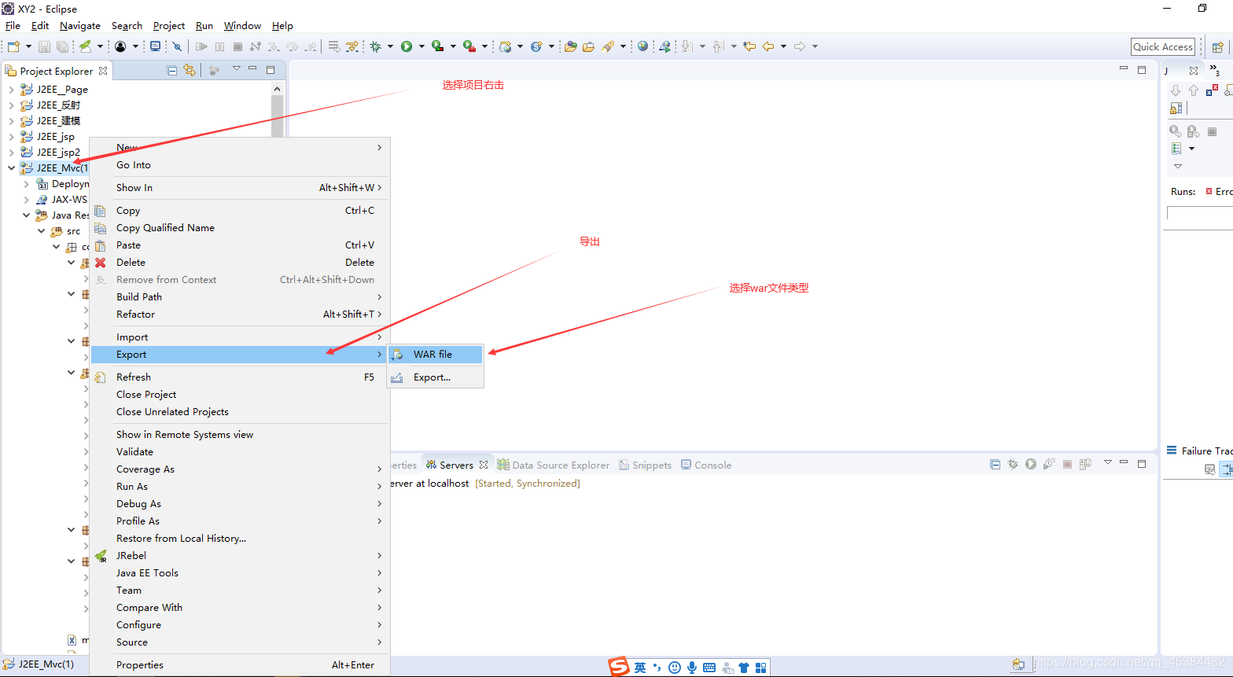Maximize the Servers panel view
This screenshot has width=1233, height=677.
[1142, 463]
